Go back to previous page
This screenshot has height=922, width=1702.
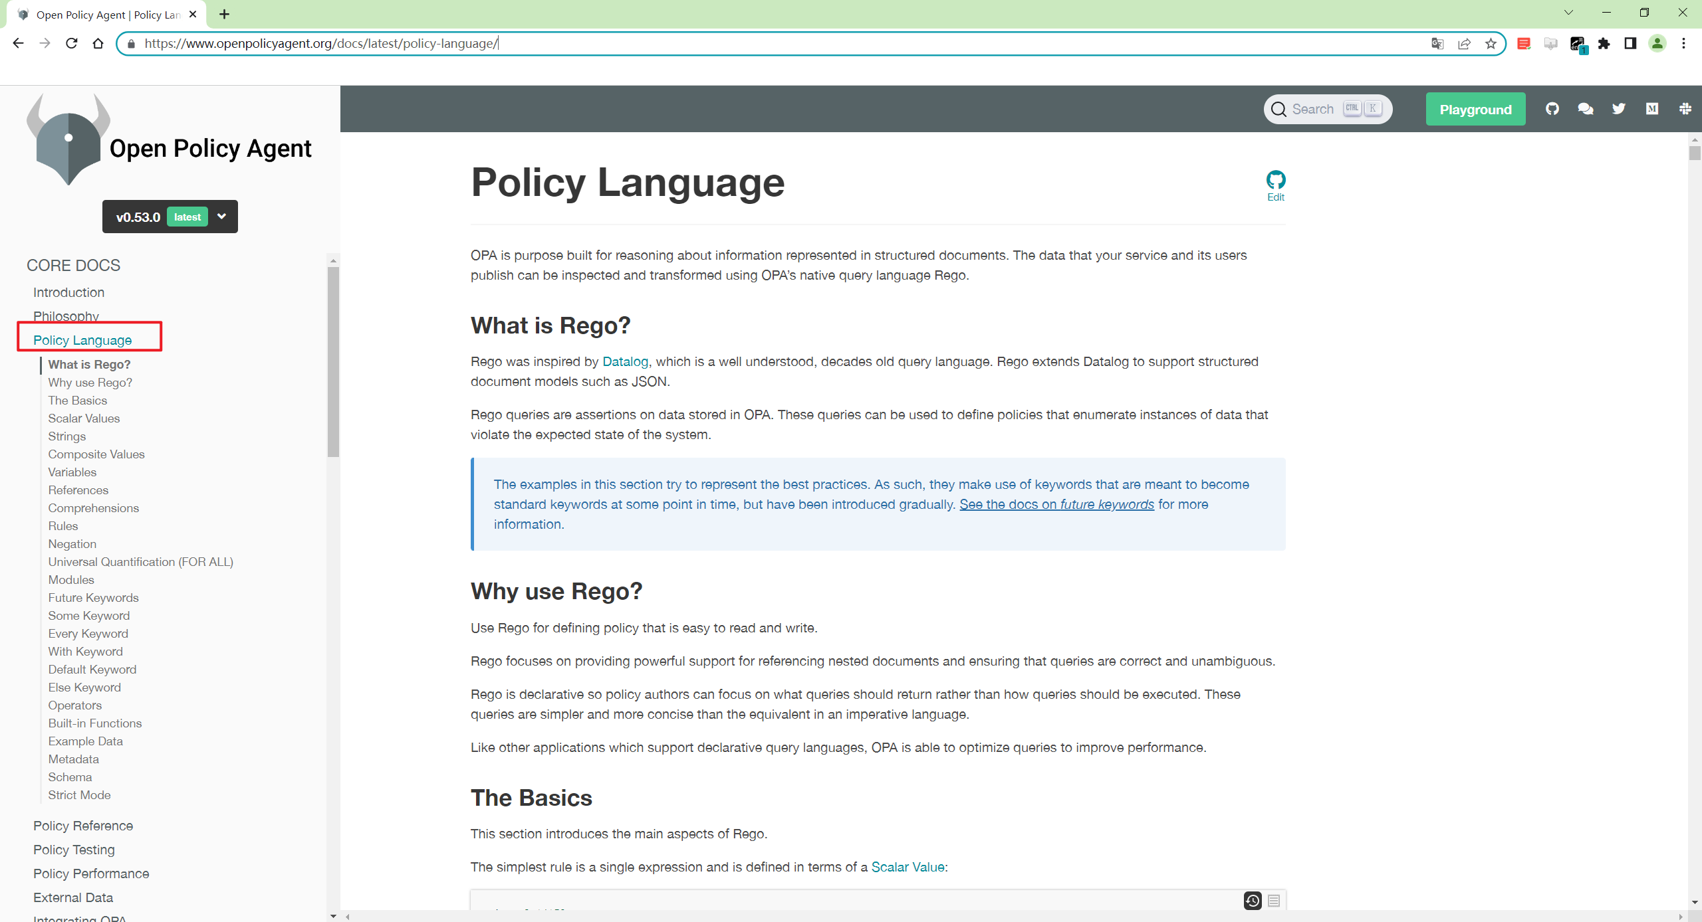18,43
